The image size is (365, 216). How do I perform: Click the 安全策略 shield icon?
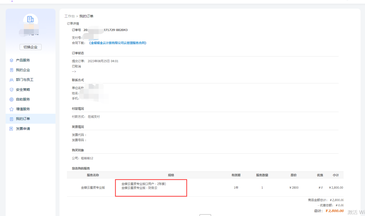[x=12, y=90]
